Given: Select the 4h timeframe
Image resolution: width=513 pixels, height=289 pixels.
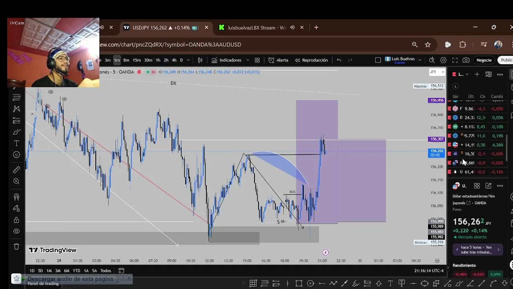Looking at the screenshot, I should click(x=174, y=60).
